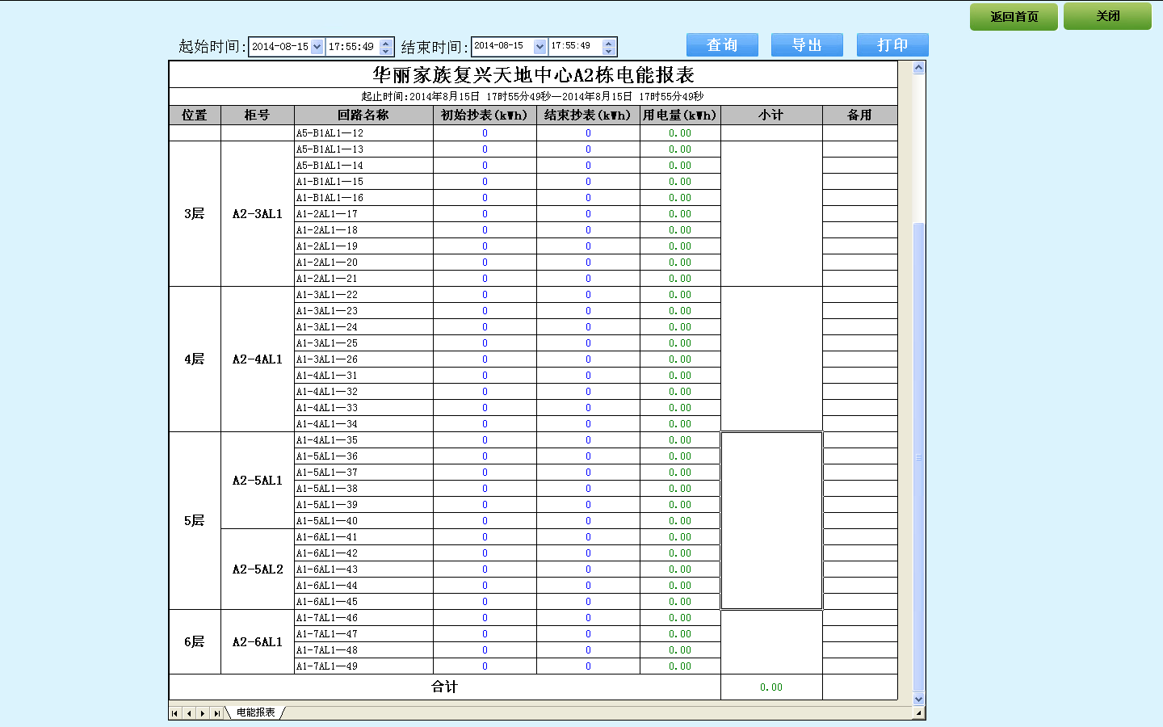Screen dimensions: 1163x727
Task: Click the 3层 position cell
Action: click(195, 214)
